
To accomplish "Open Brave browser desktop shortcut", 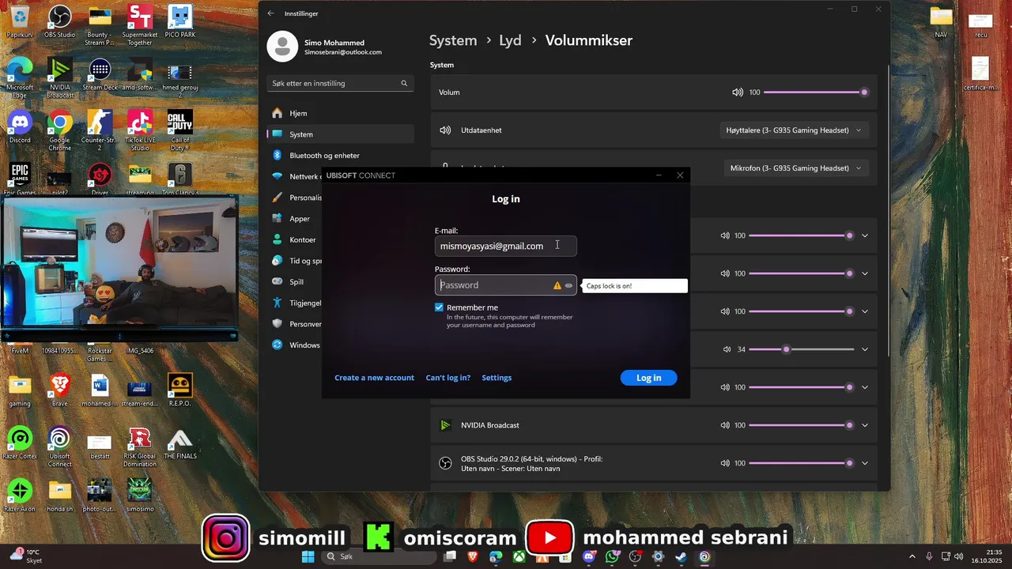I will pyautogui.click(x=60, y=390).
